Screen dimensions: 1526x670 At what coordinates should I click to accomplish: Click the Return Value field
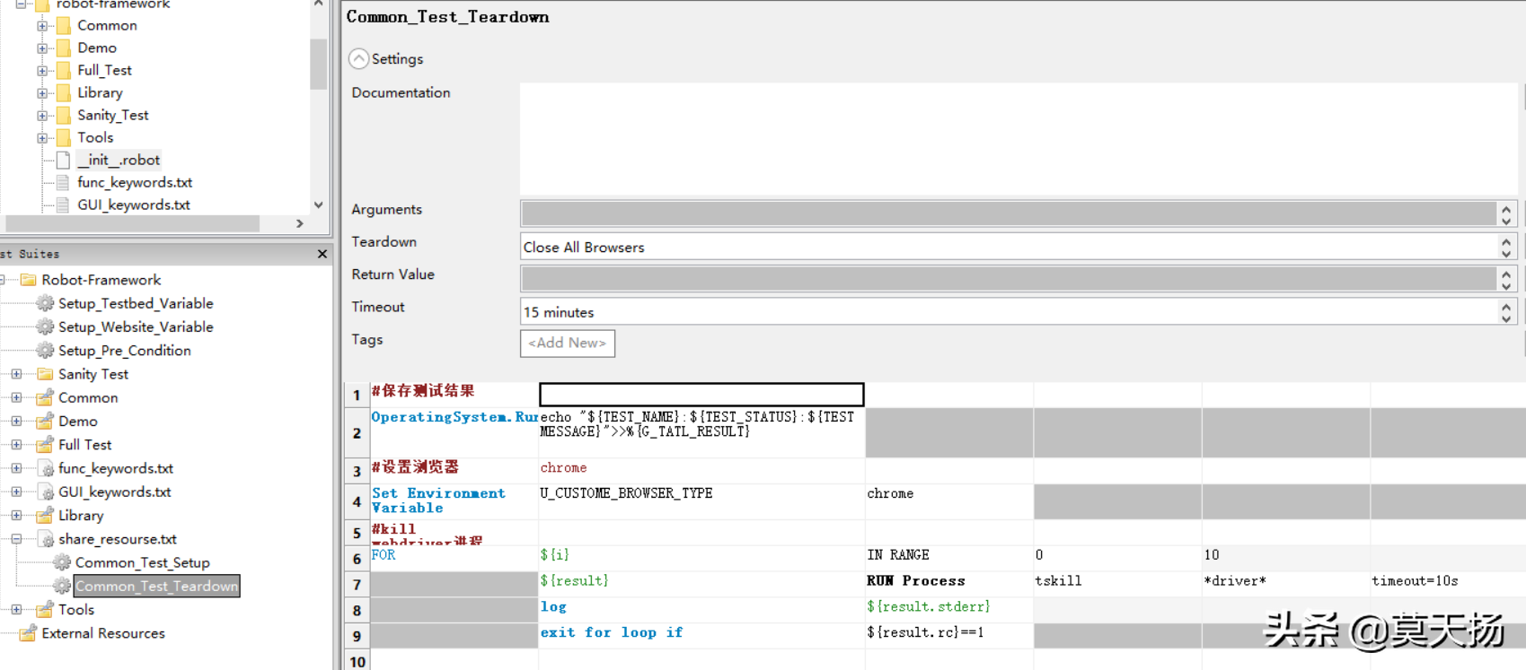click(1009, 279)
